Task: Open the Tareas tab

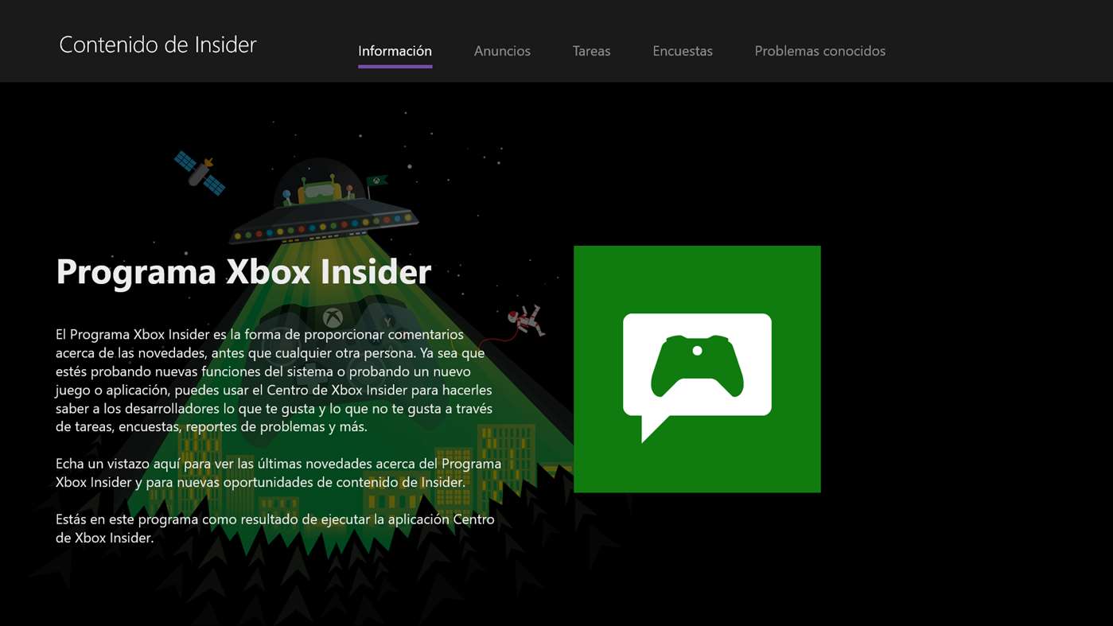Action: click(x=591, y=51)
